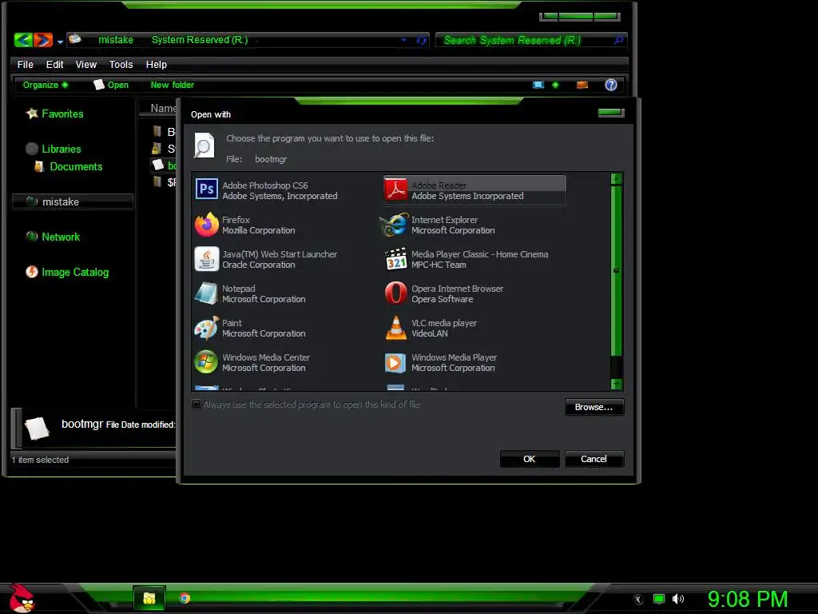Open the Tools menu
The image size is (818, 614).
121,64
